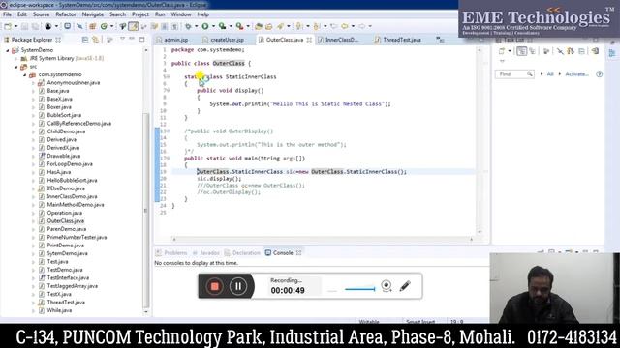Click the Last Edit Location icon
The width and height of the screenshot is (620, 348).
[334, 26]
